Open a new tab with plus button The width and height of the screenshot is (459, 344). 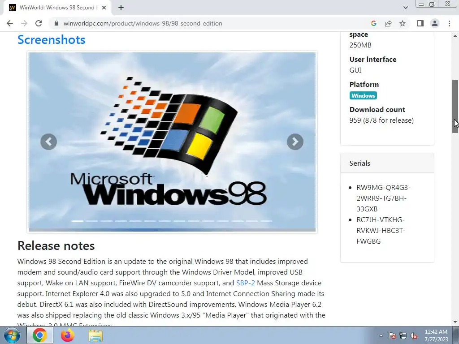121,8
